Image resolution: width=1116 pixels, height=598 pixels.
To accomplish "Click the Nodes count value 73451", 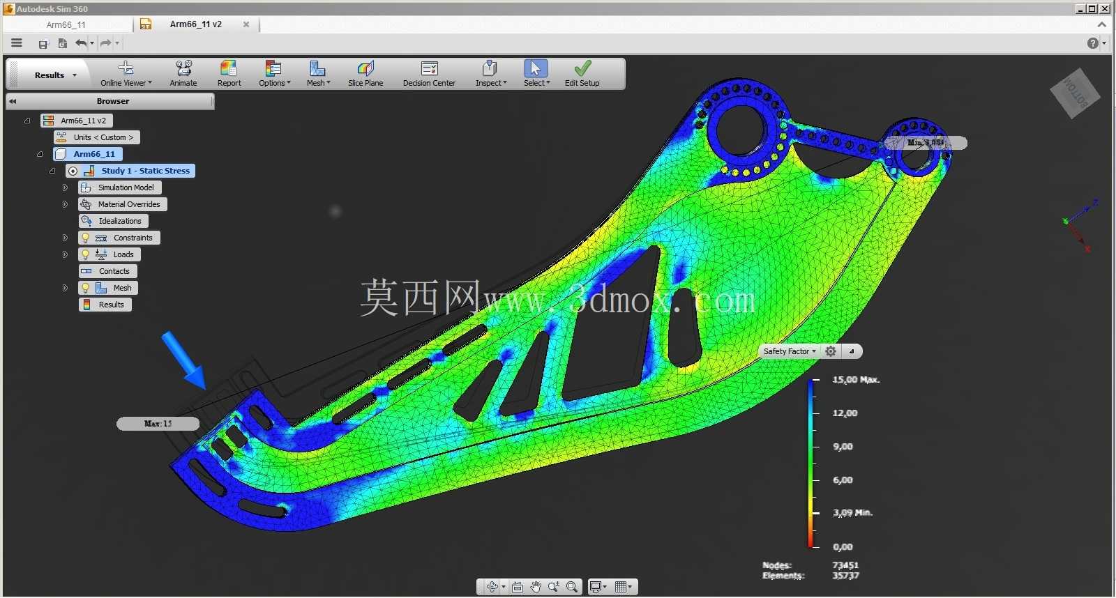I will pos(845,565).
